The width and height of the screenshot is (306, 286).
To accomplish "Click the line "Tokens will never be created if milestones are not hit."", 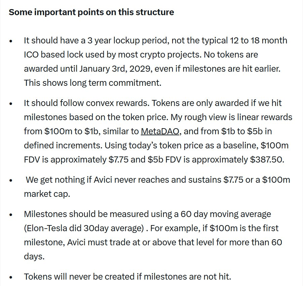I will pos(127,277).
